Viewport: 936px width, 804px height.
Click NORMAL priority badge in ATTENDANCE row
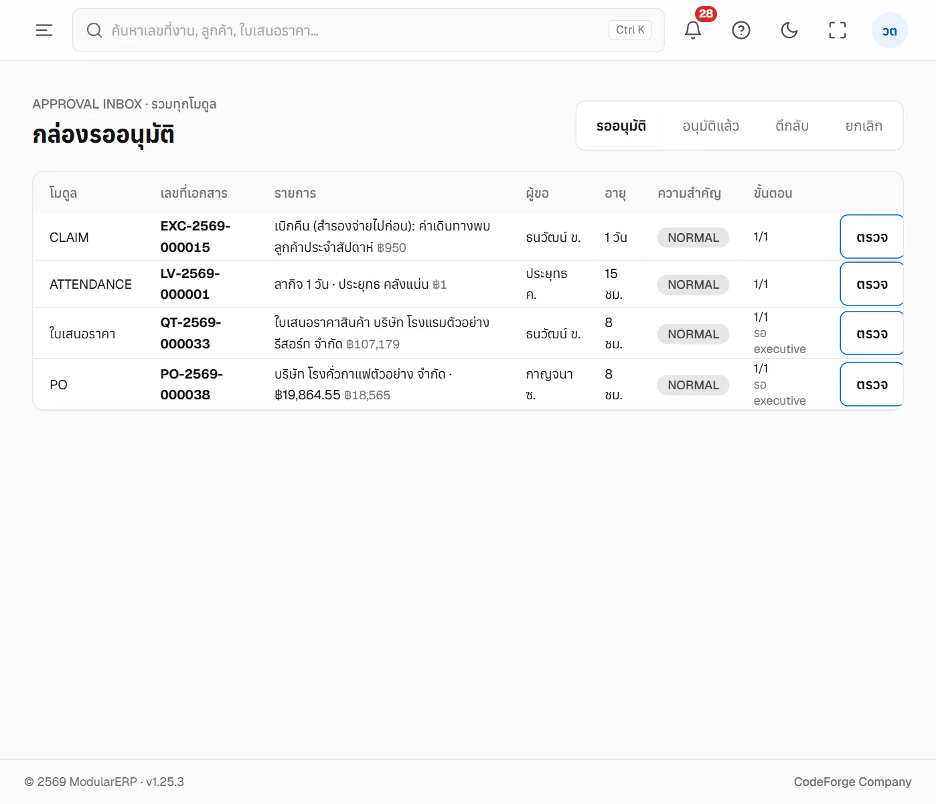693,285
